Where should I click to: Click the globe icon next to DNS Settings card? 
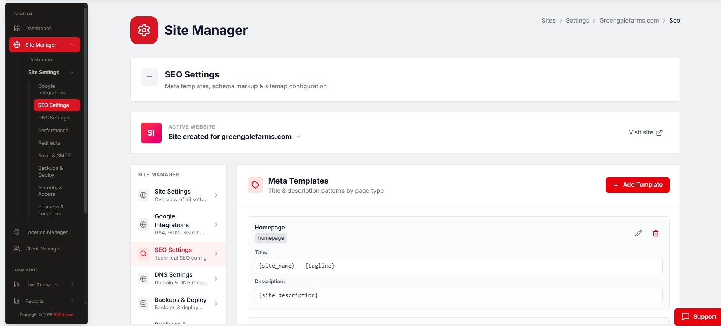(x=143, y=279)
